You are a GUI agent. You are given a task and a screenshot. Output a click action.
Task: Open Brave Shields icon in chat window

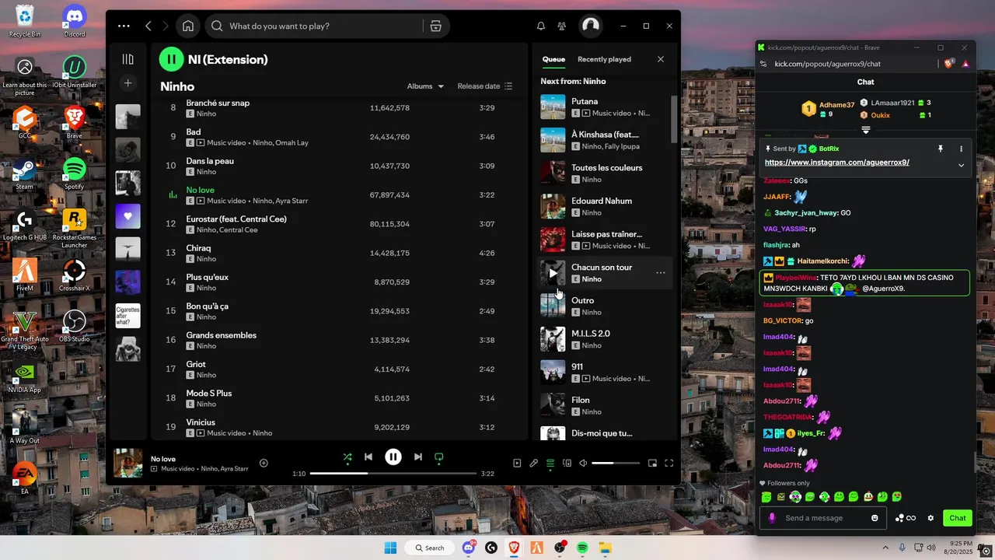tap(949, 64)
